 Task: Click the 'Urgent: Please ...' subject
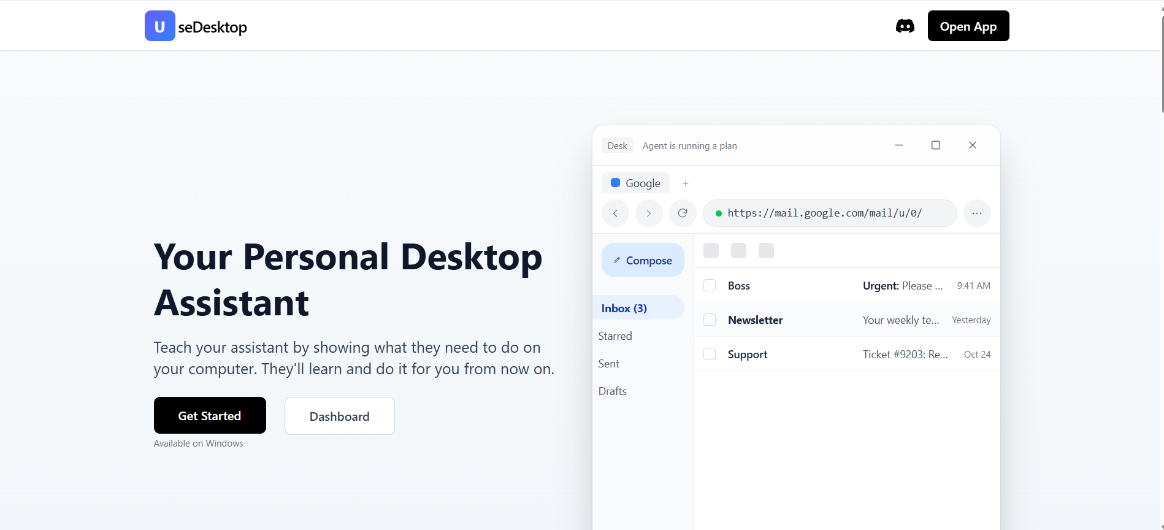(903, 285)
